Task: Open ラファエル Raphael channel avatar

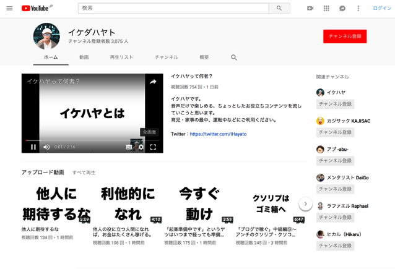Action: (320, 206)
